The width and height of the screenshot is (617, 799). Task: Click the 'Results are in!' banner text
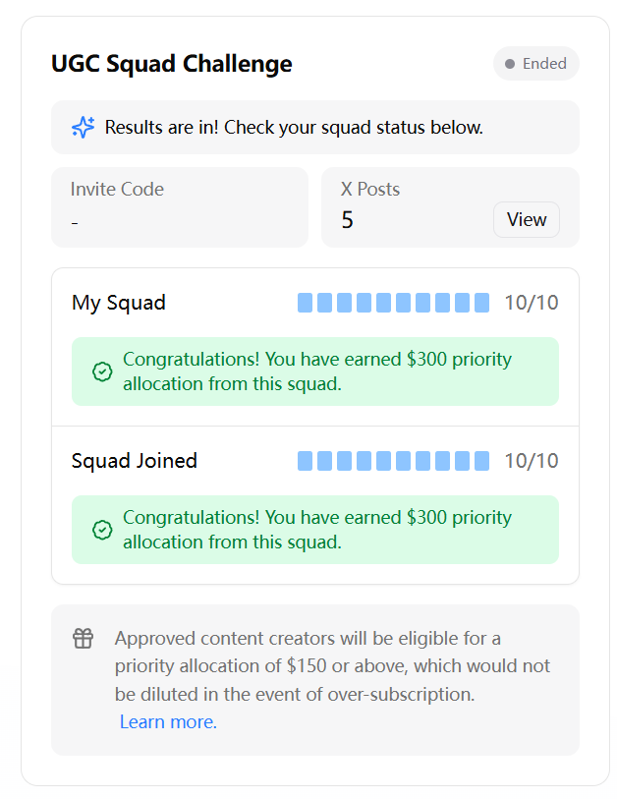point(294,128)
